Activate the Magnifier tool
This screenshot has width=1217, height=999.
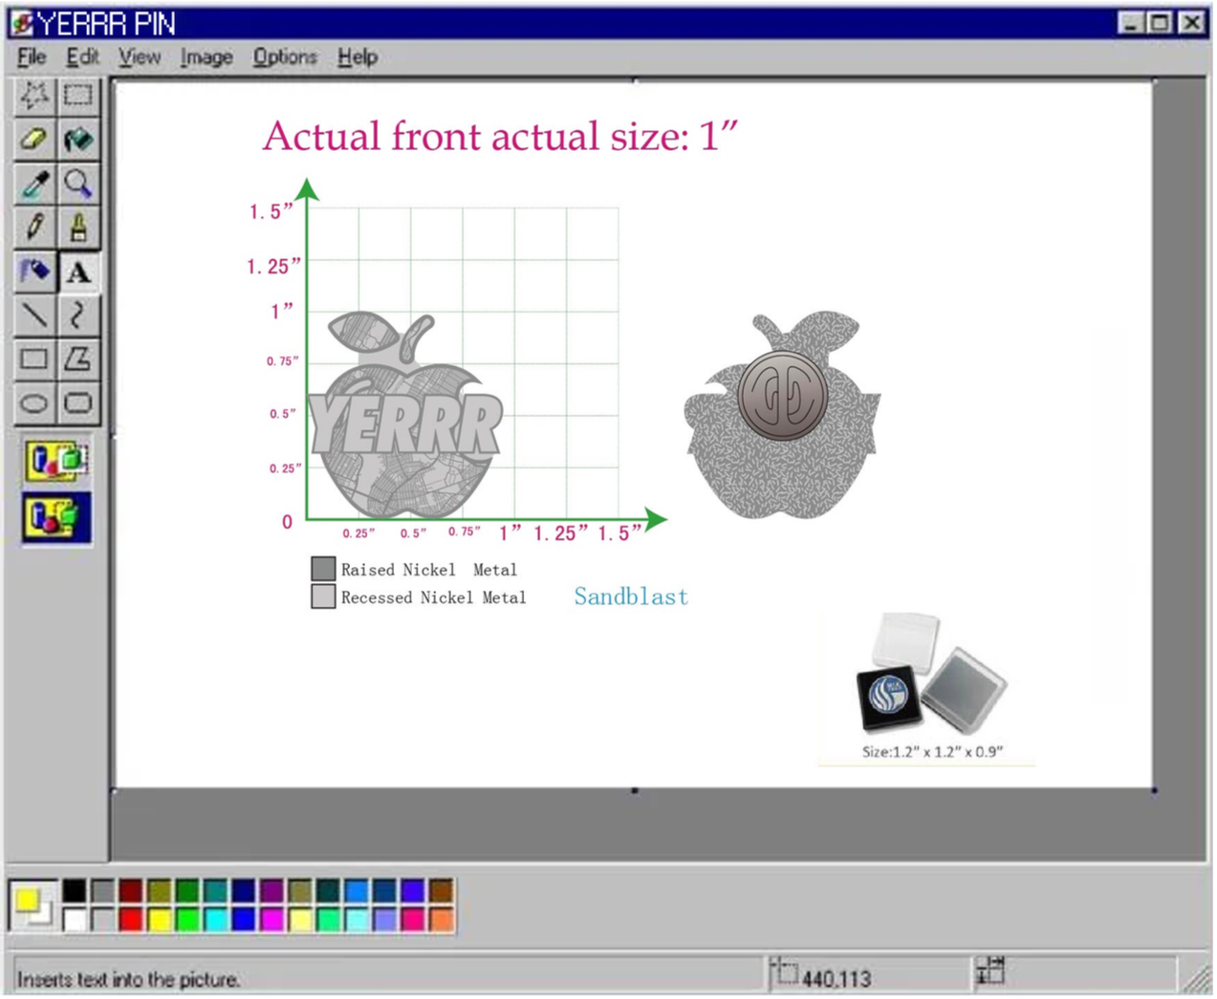point(80,184)
